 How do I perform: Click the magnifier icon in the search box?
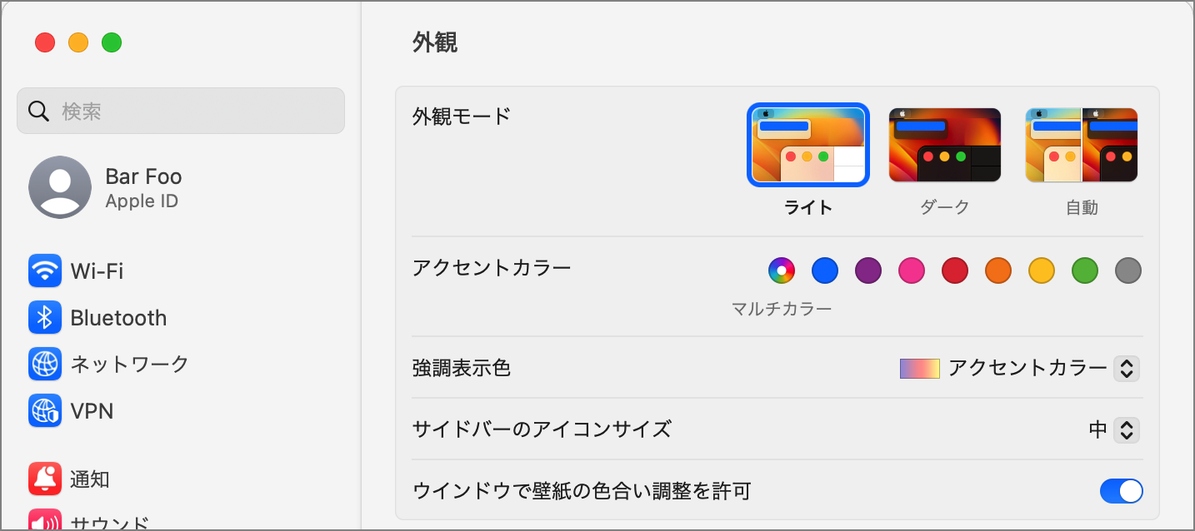(x=38, y=110)
